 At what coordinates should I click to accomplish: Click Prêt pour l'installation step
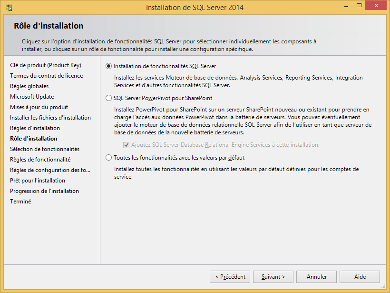37,181
